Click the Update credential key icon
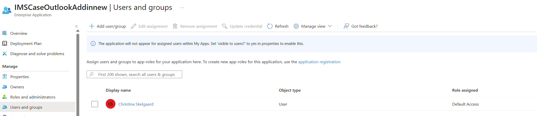The image size is (537, 116). pyautogui.click(x=224, y=26)
